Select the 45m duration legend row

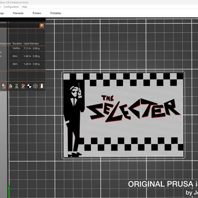pyautogui.click(x=23, y=56)
